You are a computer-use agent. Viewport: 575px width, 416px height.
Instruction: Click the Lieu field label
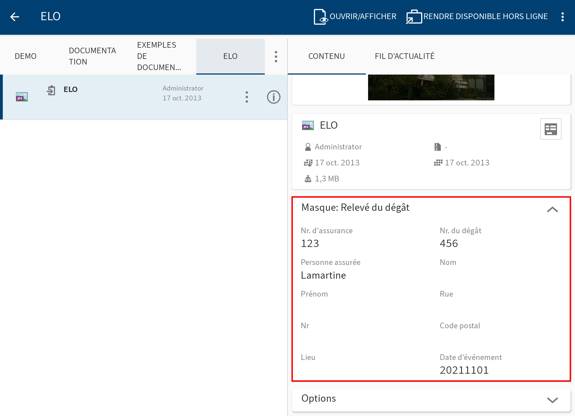308,357
